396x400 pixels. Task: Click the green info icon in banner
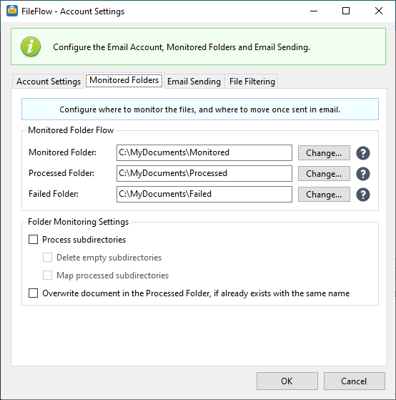click(31, 47)
